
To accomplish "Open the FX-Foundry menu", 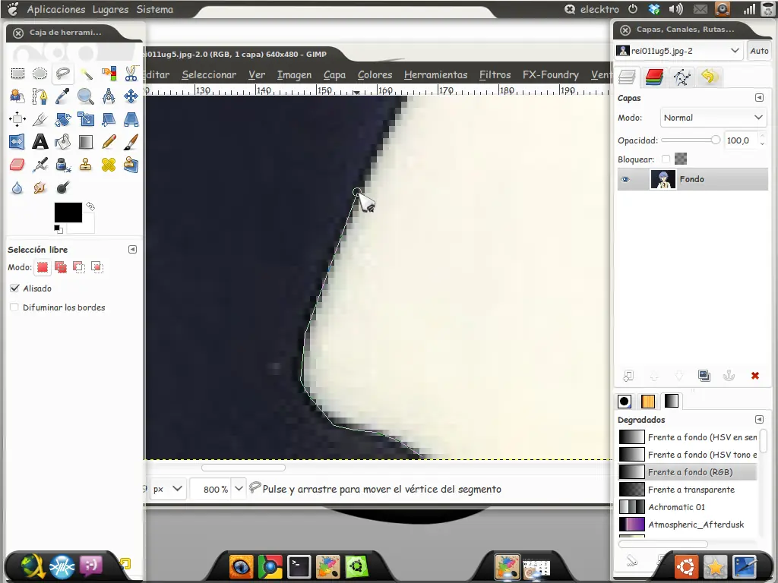I will [550, 75].
